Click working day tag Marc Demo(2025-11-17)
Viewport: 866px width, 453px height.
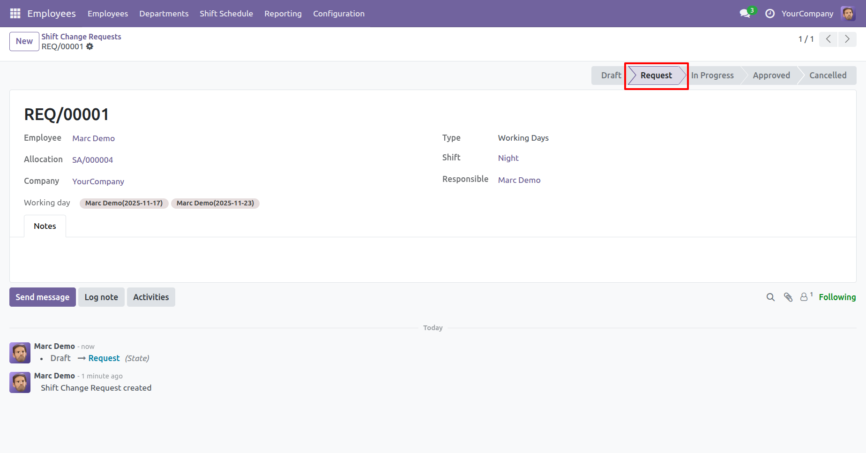click(x=124, y=203)
